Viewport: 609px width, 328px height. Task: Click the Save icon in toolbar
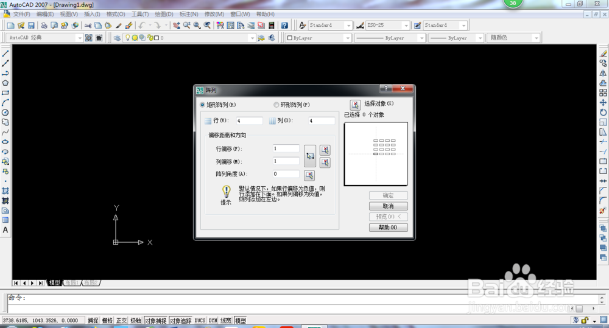[x=31, y=25]
